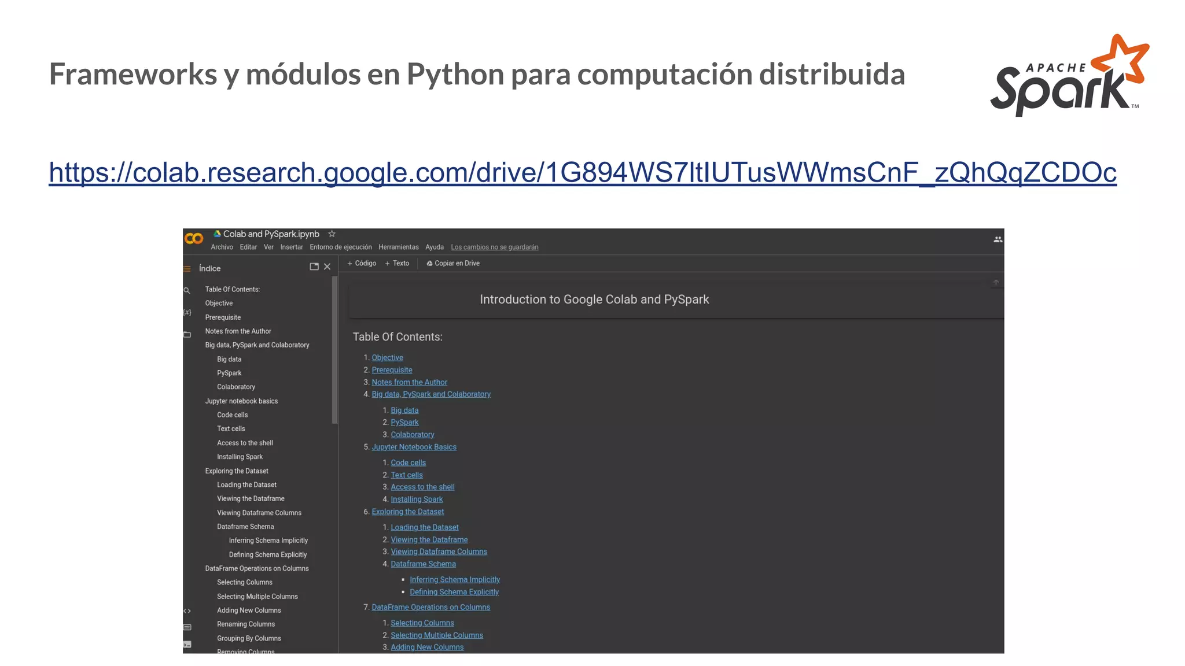This screenshot has width=1185, height=666.
Task: Open the variables {x} sidebar icon
Action: pyautogui.click(x=187, y=312)
